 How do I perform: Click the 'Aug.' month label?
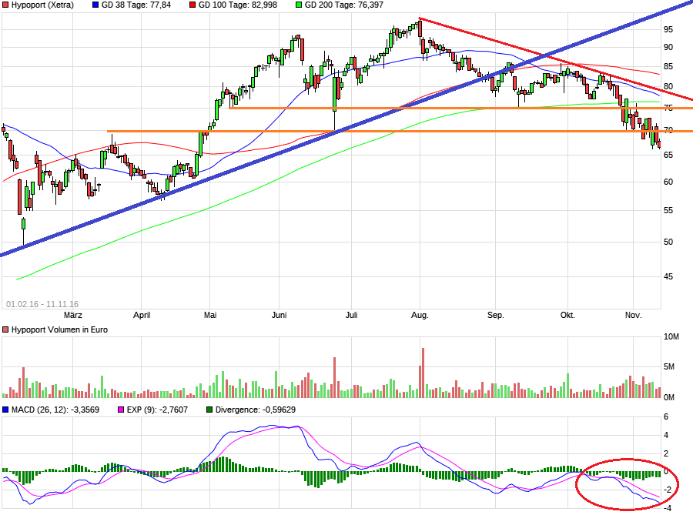coord(420,316)
